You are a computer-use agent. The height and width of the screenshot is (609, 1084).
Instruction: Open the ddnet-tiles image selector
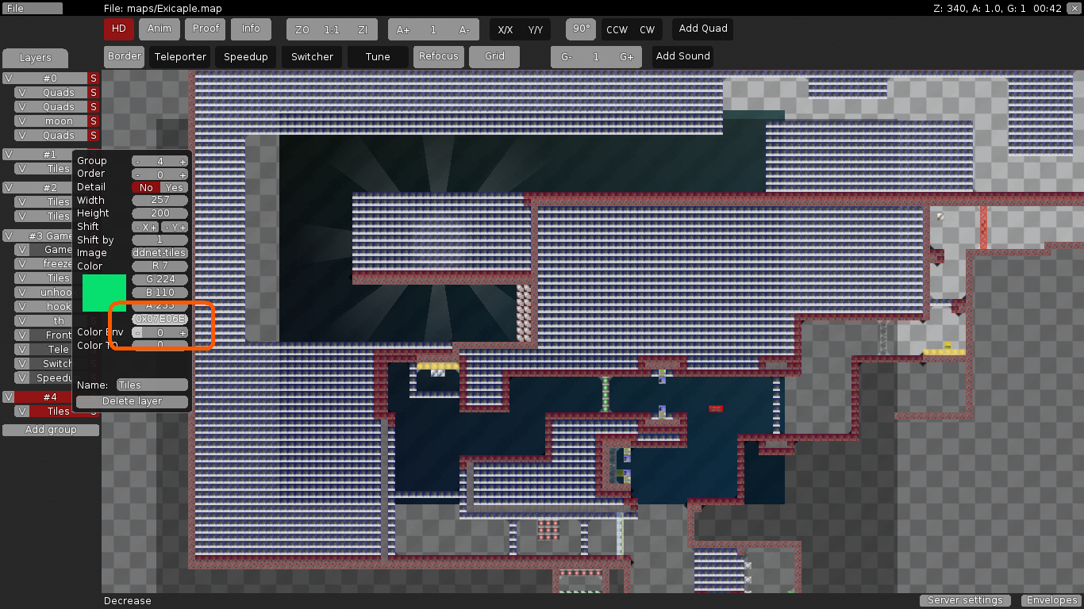[160, 252]
